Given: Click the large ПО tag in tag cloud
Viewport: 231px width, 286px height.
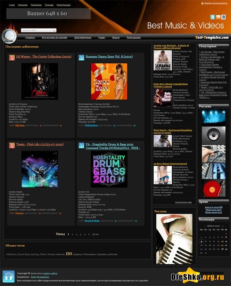Looking at the screenshot, I should pyautogui.click(x=69, y=254).
